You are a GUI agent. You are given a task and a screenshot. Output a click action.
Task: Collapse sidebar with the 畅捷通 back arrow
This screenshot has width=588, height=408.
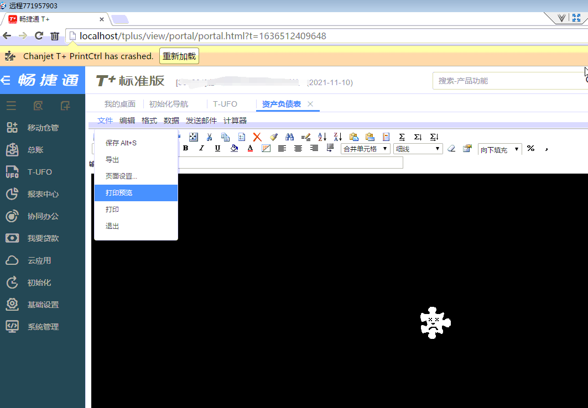point(5,80)
